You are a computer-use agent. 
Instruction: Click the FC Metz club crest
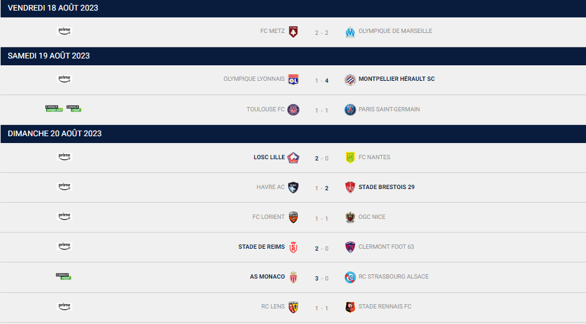point(293,31)
